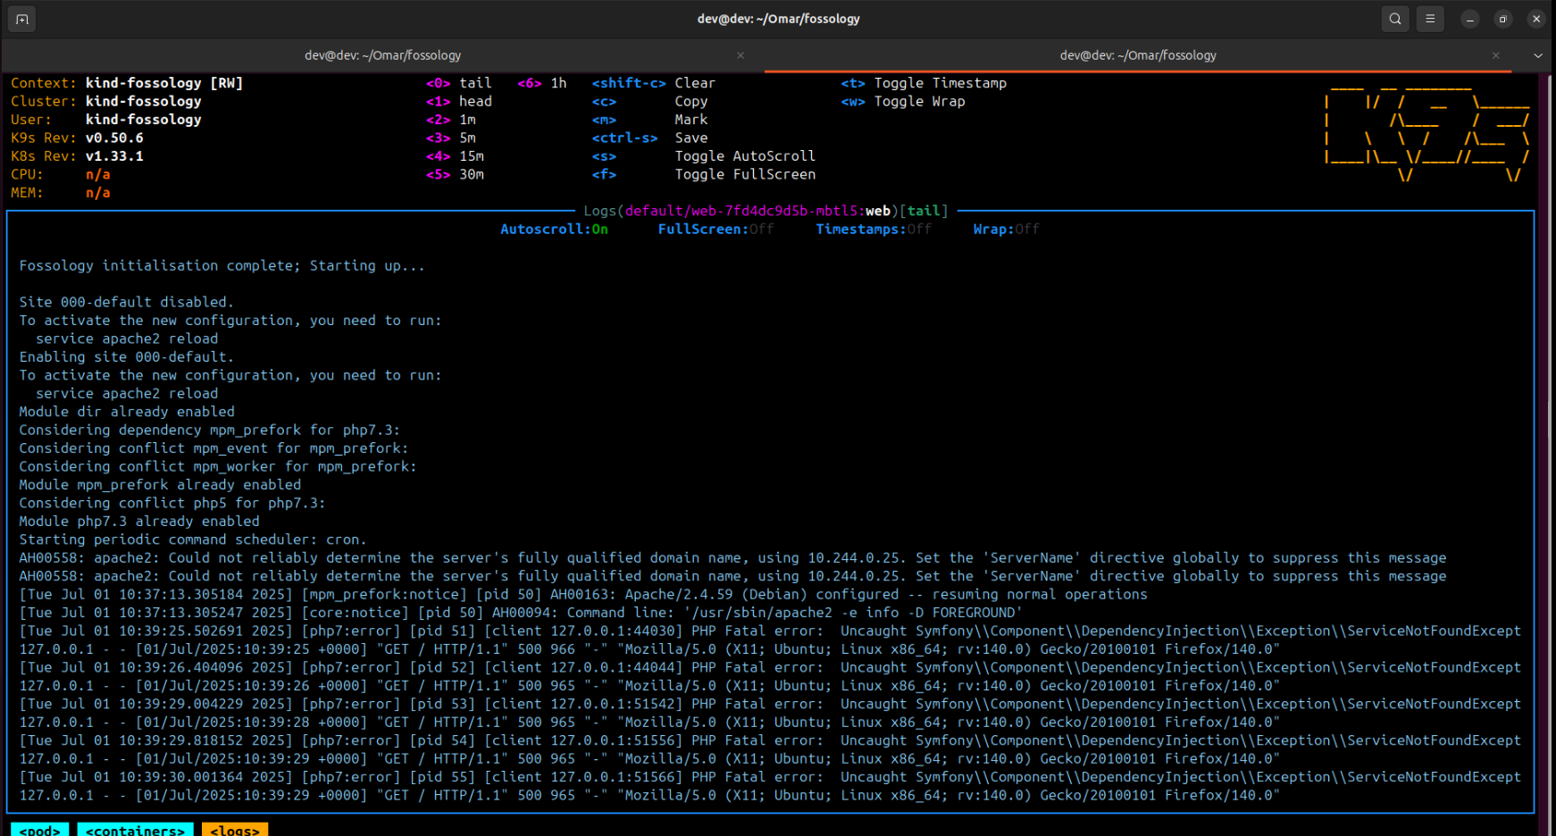The height and width of the screenshot is (836, 1556).
Task: Click the core:notice Command line log entry
Action: tap(522, 613)
